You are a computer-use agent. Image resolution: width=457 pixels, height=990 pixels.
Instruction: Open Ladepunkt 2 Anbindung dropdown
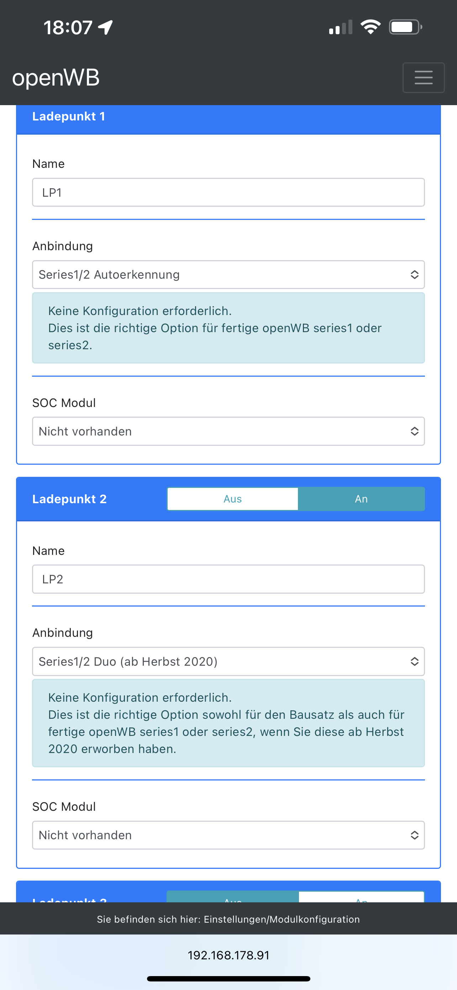click(228, 661)
